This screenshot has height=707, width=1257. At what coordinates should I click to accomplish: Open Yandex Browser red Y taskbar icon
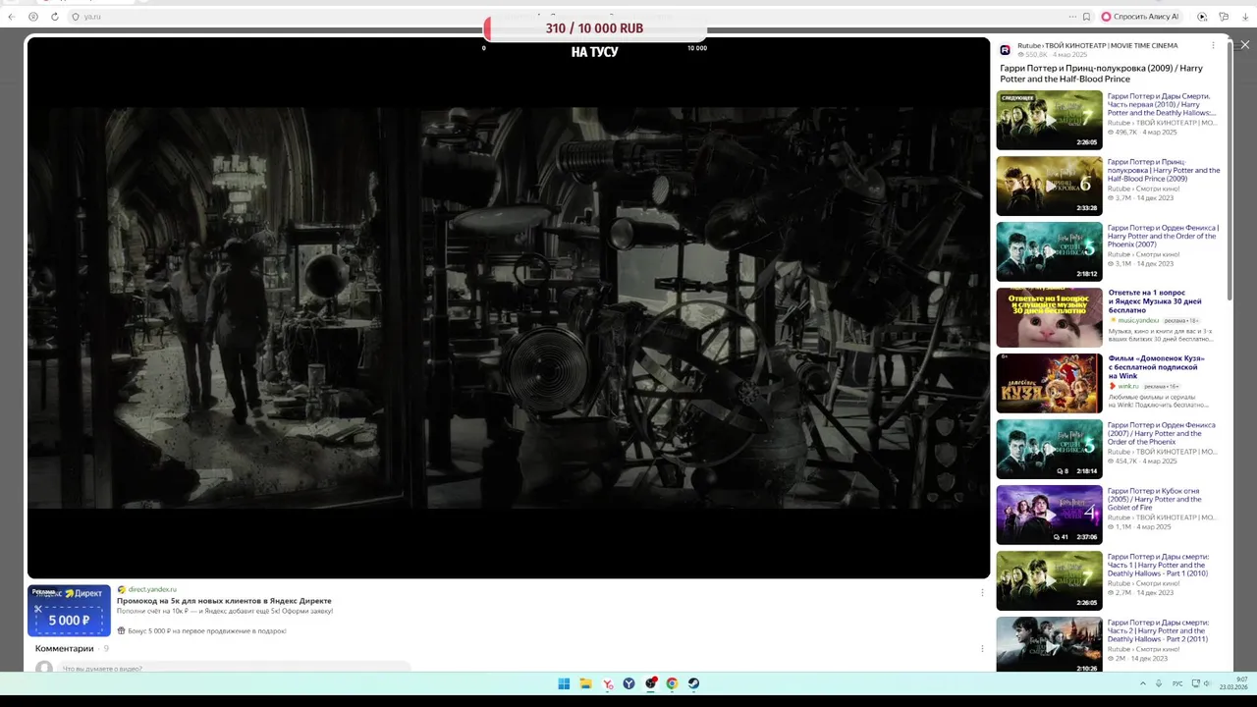tap(608, 683)
